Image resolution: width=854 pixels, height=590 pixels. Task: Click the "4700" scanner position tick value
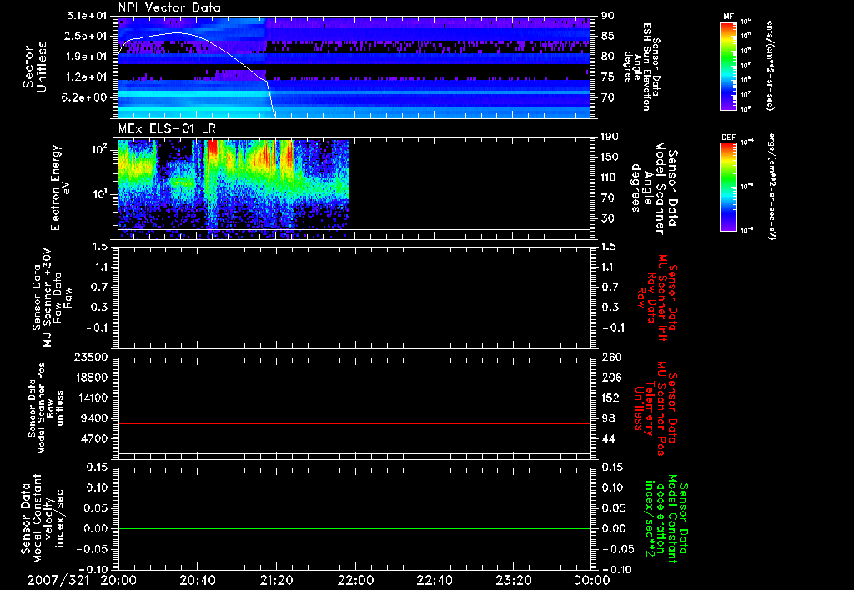tap(93, 438)
